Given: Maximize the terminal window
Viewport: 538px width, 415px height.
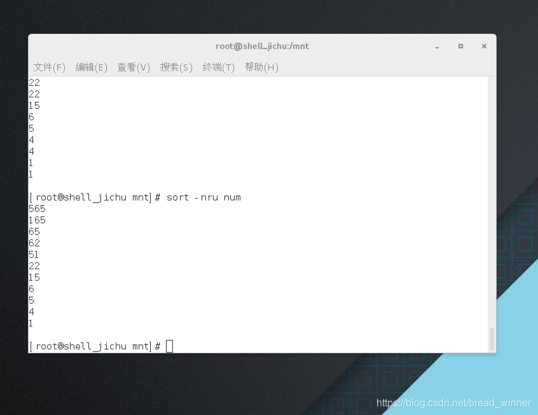Looking at the screenshot, I should click(460, 46).
